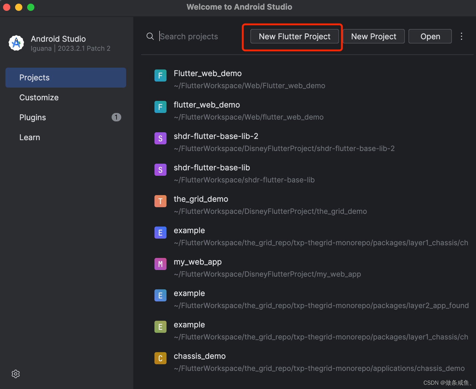This screenshot has height=389, width=476.
Task: Select the Projects tab in sidebar
Action: [x=66, y=78]
